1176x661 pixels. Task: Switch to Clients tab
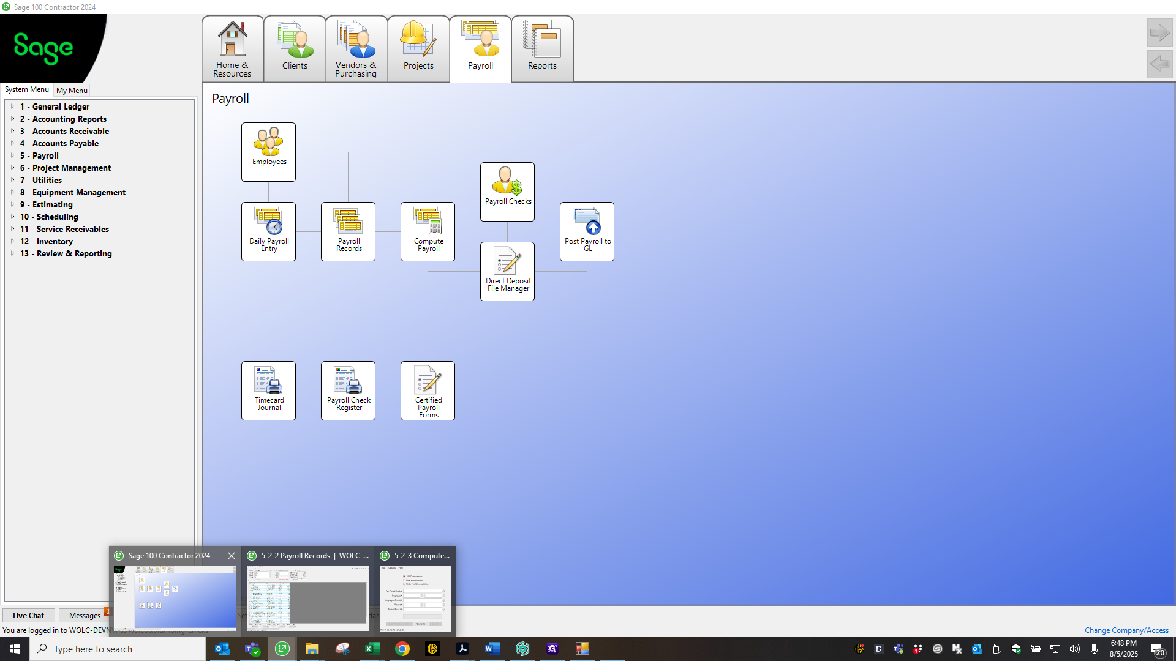(295, 49)
